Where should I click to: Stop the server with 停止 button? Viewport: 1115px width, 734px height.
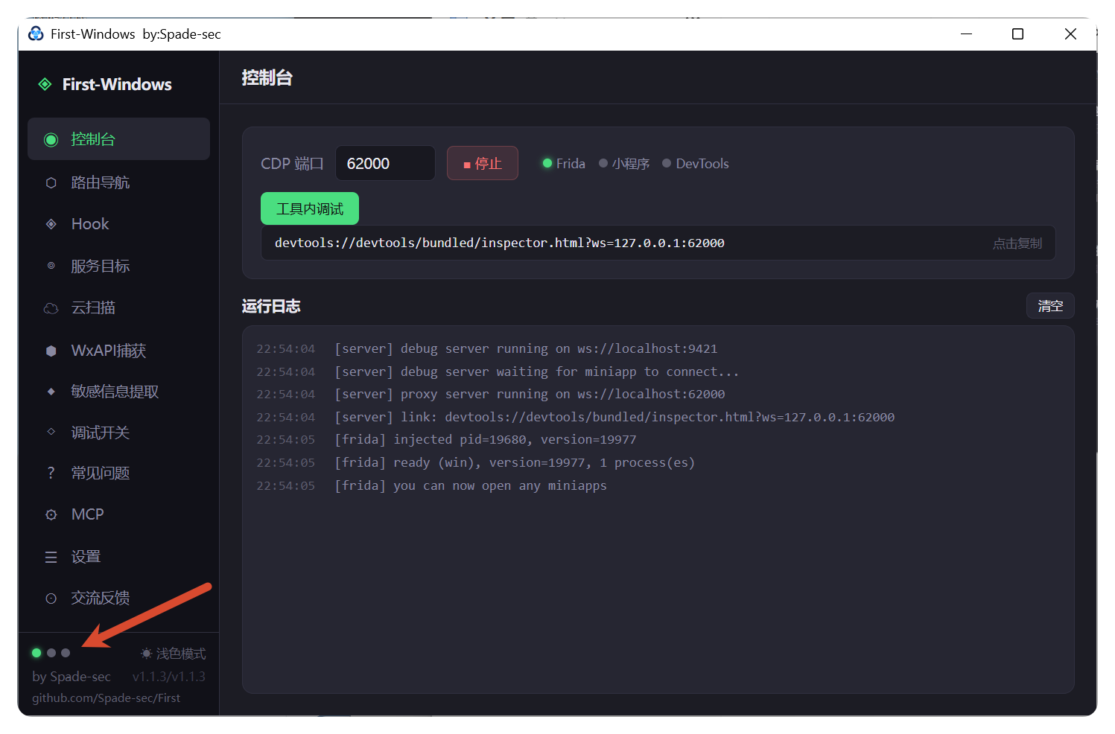coord(483,163)
